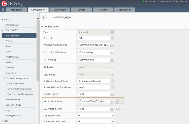Adjust the Connection Limit stepper
The height and width of the screenshot is (124, 189).
pos(112,115)
